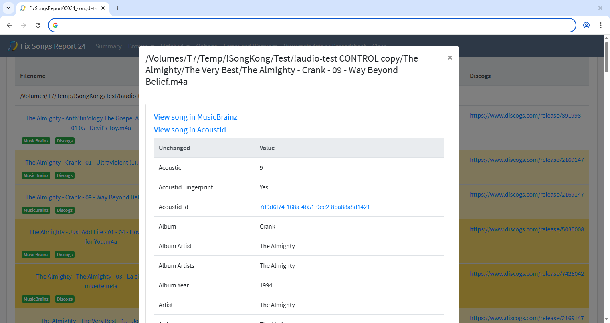
Task: Select the FixSongsReport00024_songdetails tab
Action: [62, 8]
